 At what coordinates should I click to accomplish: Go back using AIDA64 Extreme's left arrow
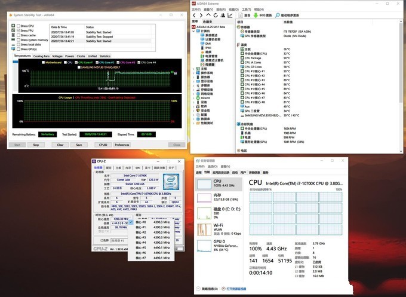(x=194, y=16)
